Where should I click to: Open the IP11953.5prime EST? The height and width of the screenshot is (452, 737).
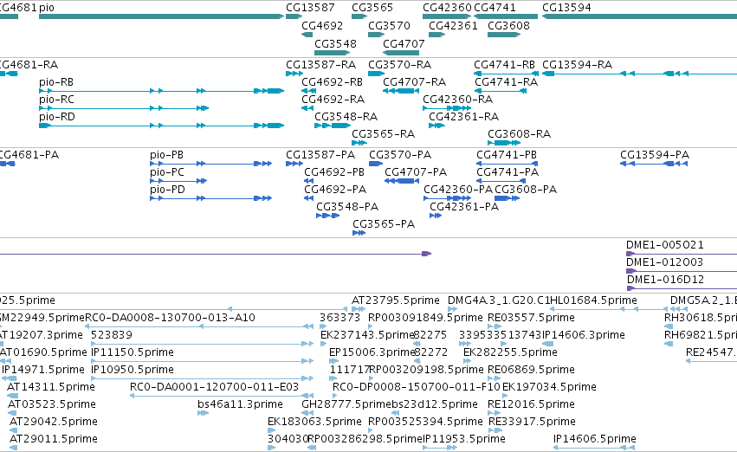pyautogui.click(x=439, y=449)
